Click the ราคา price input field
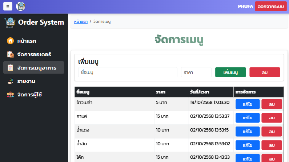Image resolution: width=289 pixels, height=162 pixels. pos(196,72)
